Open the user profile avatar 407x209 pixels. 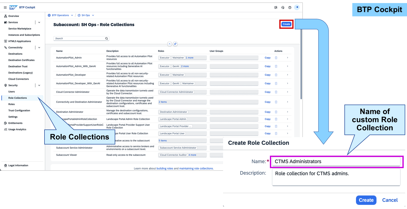pyautogui.click(x=297, y=7)
